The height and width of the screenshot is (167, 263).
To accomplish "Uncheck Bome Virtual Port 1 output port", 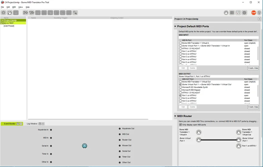I will [180, 85].
